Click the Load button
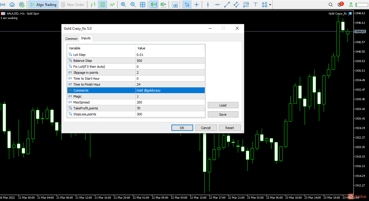The height and width of the screenshot is (201, 369). (x=223, y=105)
